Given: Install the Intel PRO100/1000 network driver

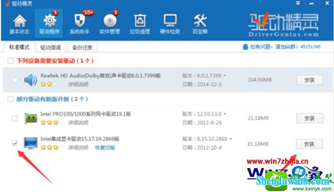Looking at the screenshot, I should [310, 118].
